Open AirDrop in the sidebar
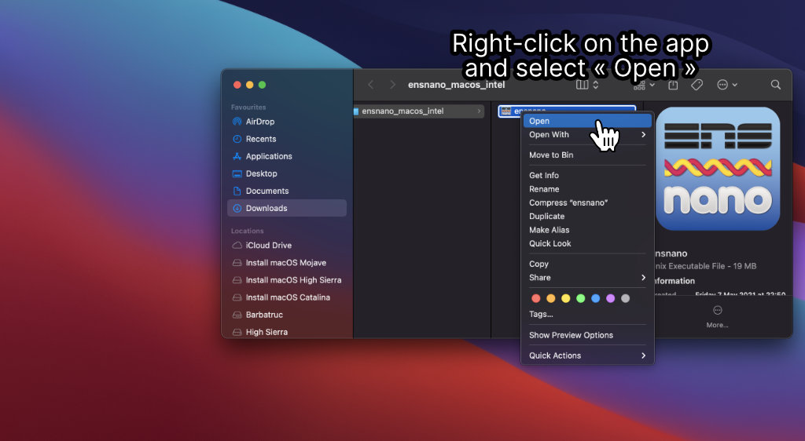805x441 pixels. pyautogui.click(x=286, y=122)
